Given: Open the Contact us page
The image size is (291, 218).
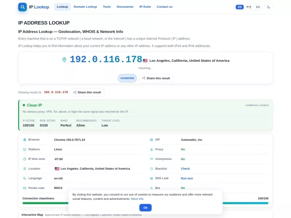Looking at the screenshot, I should [x=165, y=7].
